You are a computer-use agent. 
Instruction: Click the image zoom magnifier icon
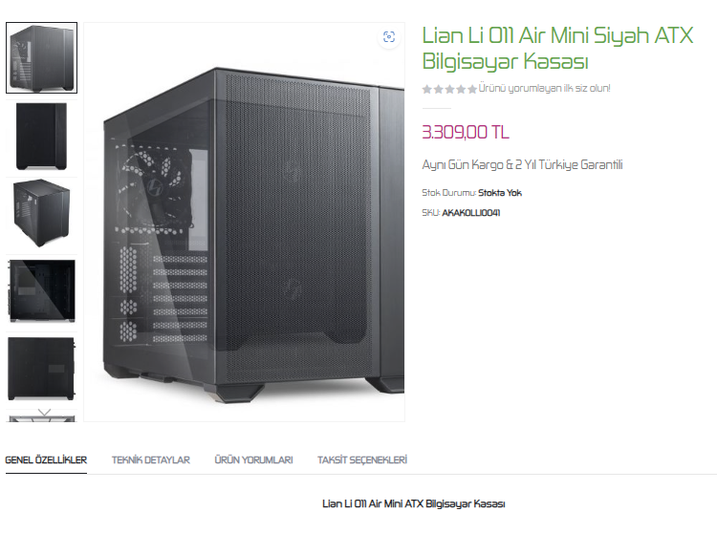[x=389, y=37]
